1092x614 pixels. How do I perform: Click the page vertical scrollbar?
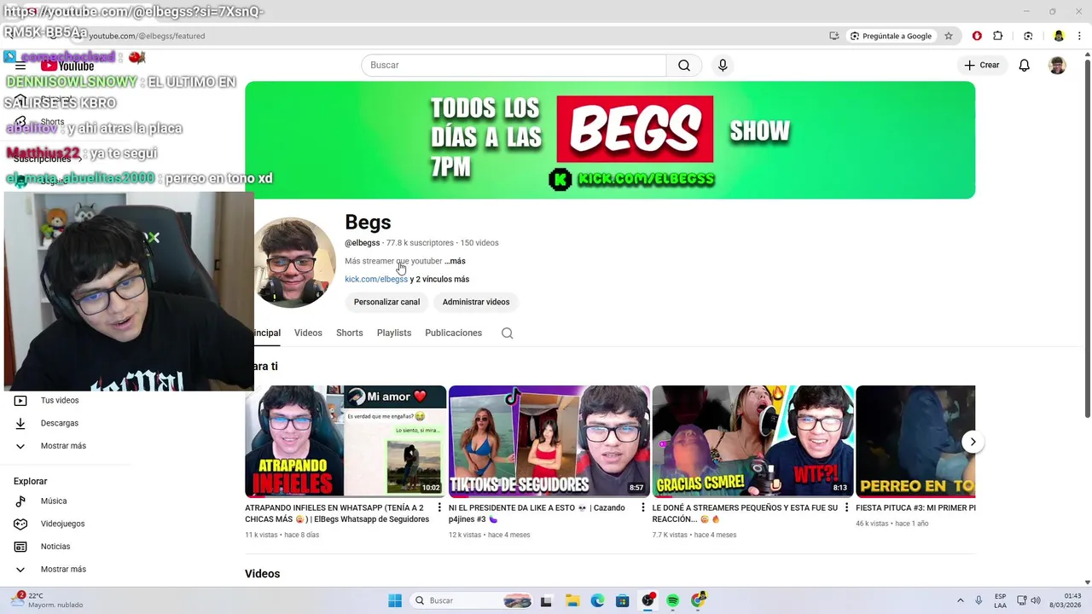coord(1087,239)
